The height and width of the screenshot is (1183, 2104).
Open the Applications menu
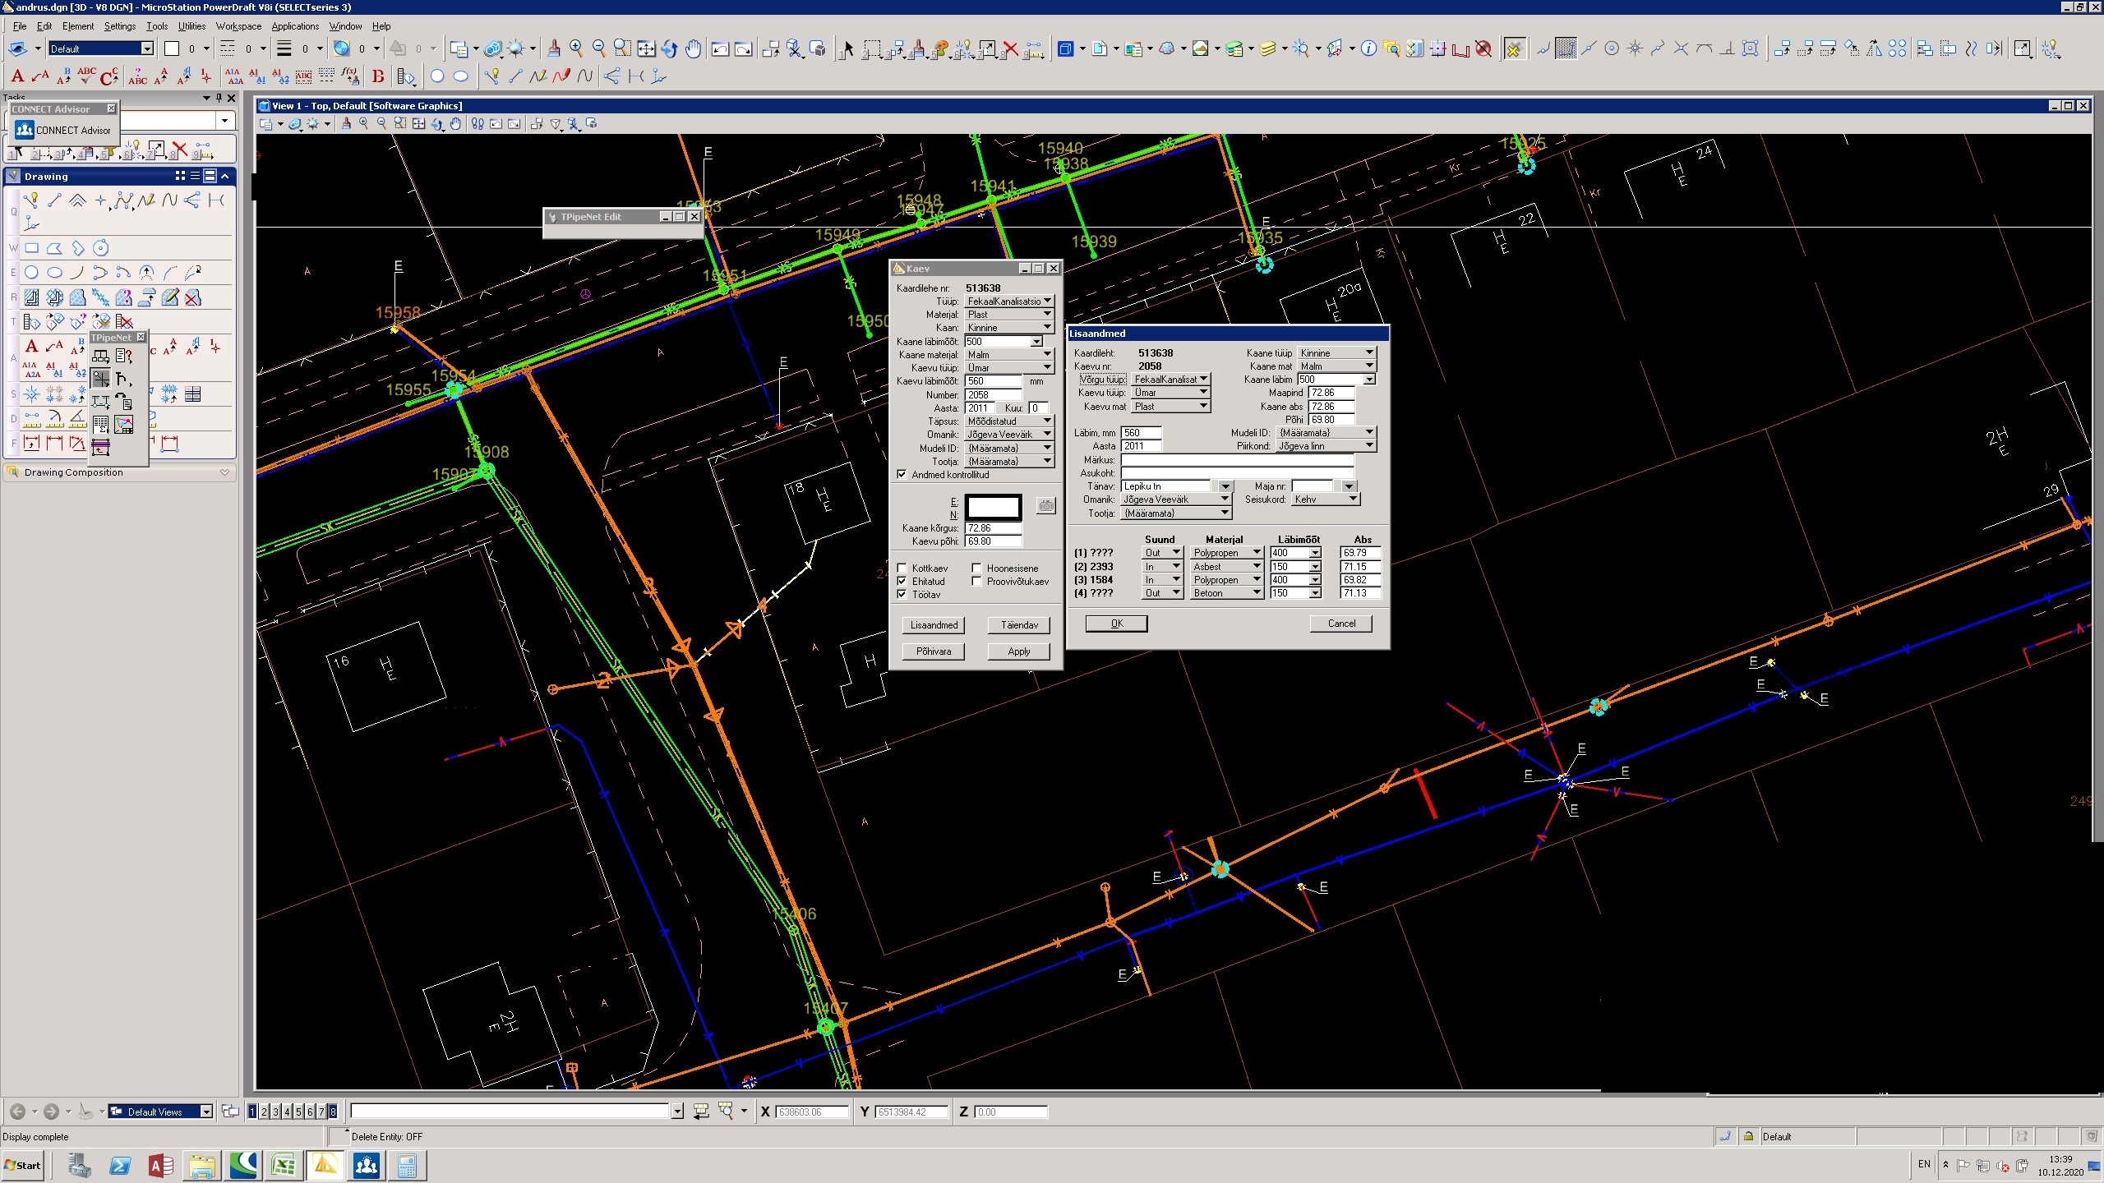(x=295, y=26)
